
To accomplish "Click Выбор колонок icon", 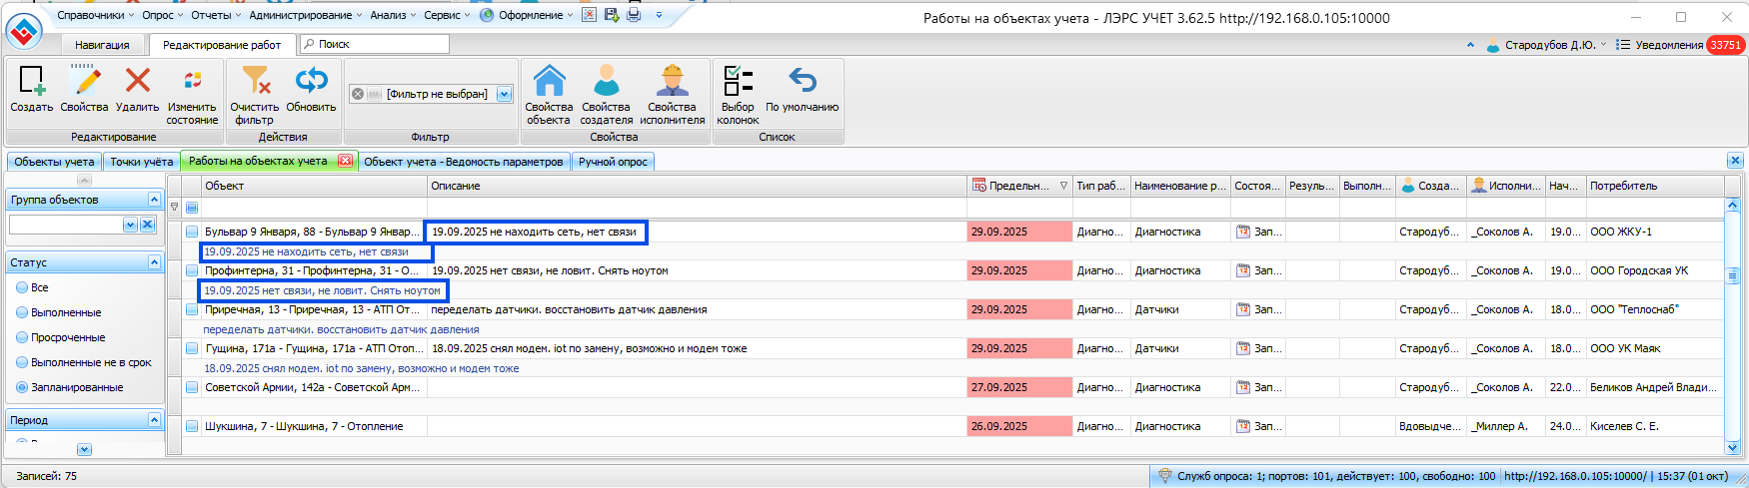I will 738,82.
